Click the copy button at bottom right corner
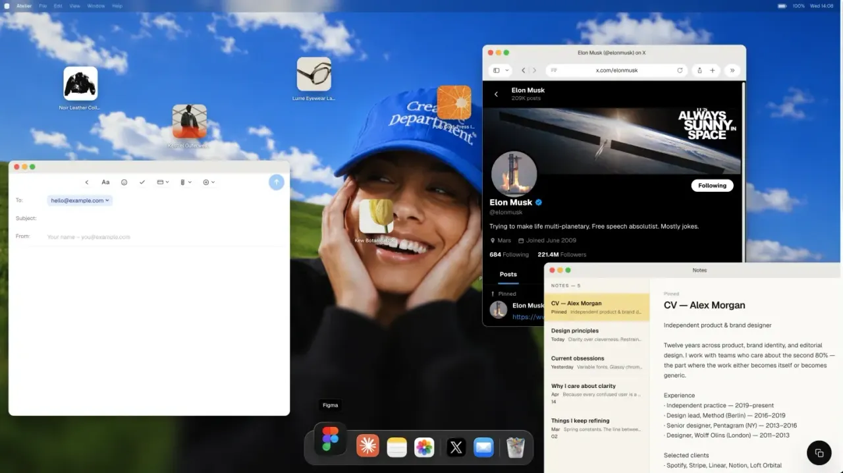Image resolution: width=843 pixels, height=473 pixels. pos(819,453)
